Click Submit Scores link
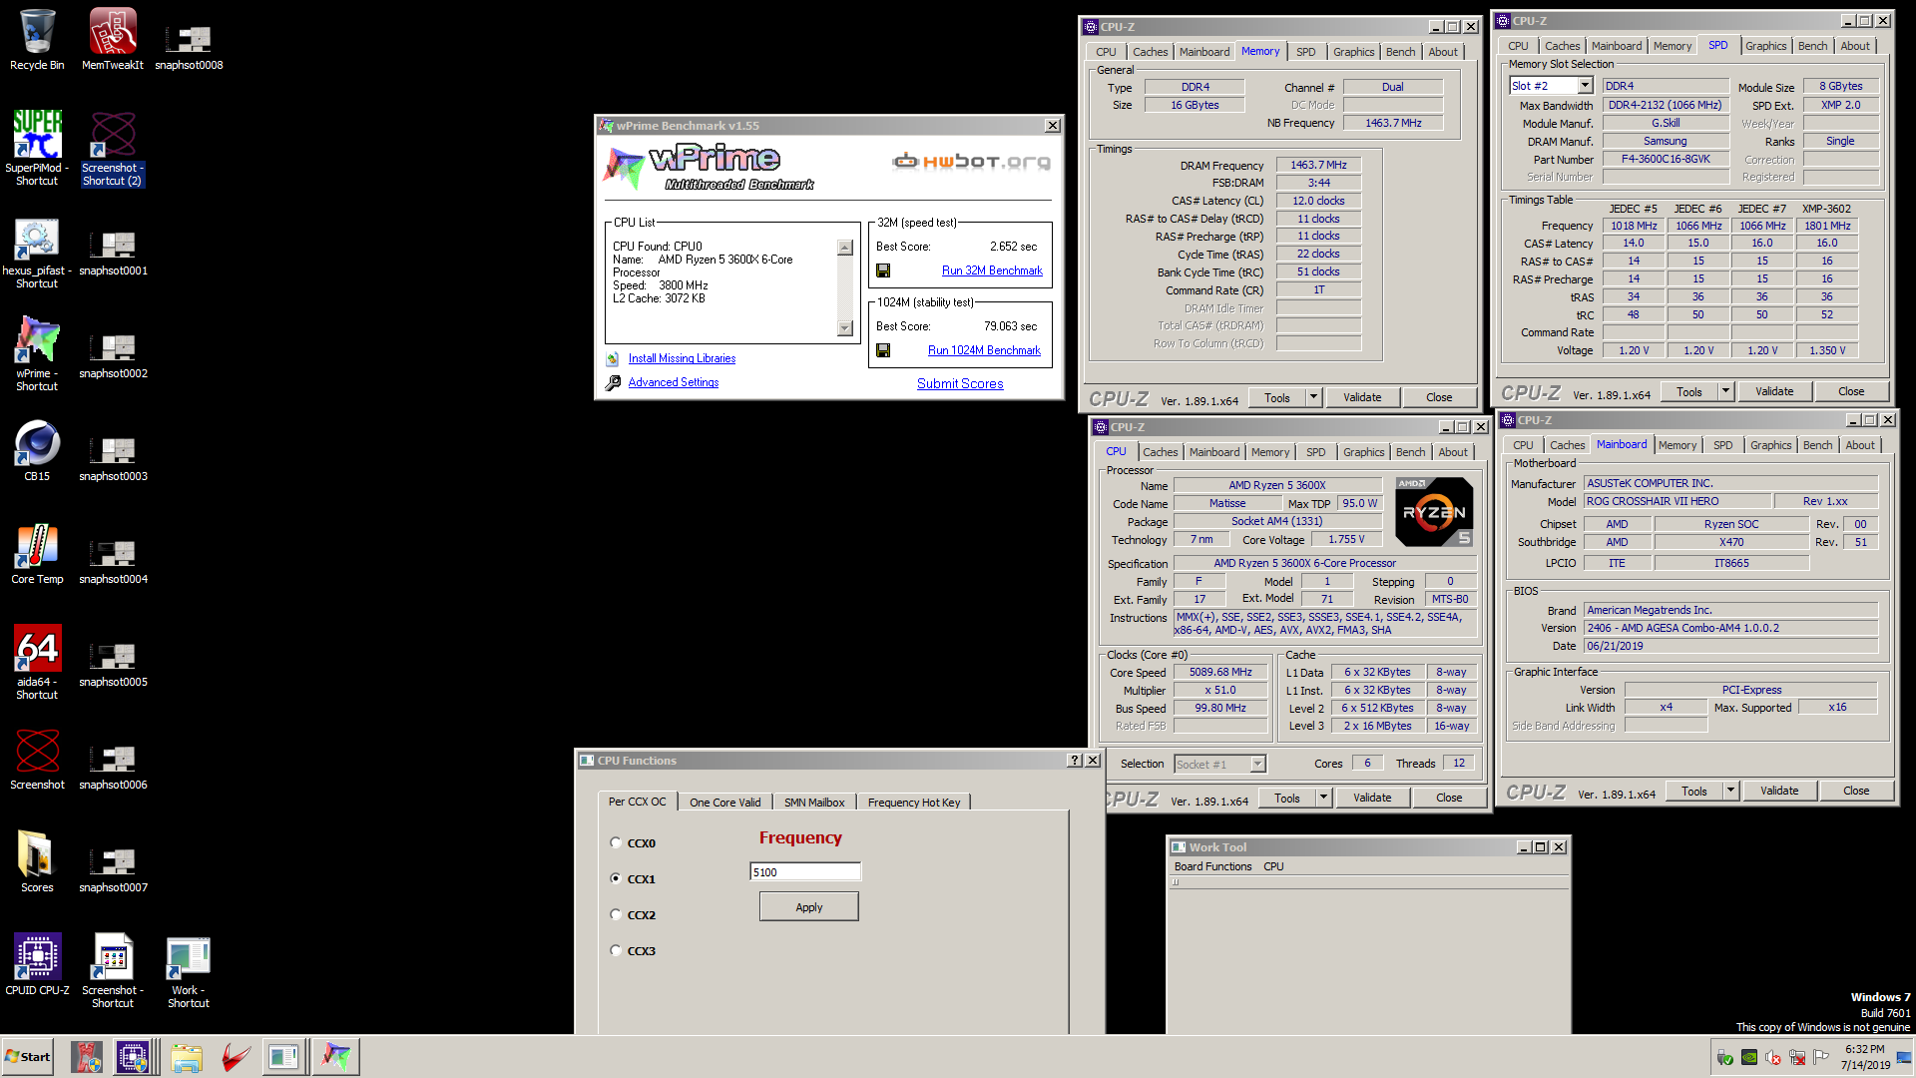This screenshot has height=1078, width=1916. pyautogui.click(x=960, y=383)
